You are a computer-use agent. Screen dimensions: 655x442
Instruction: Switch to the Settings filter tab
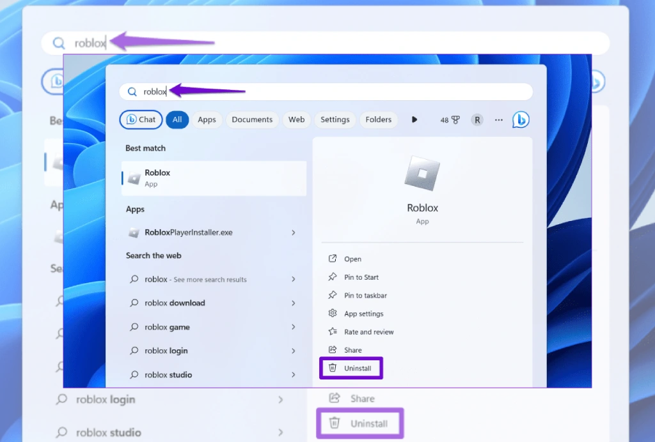tap(335, 119)
